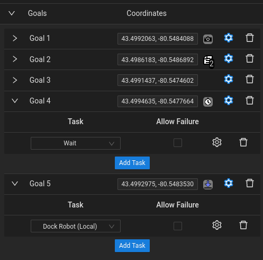Expand Goal 1 row

pos(15,38)
